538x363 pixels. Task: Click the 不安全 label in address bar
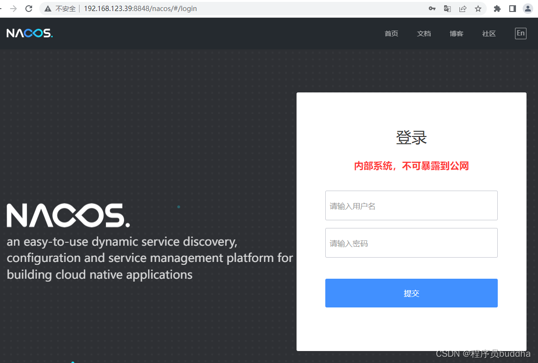coord(65,9)
